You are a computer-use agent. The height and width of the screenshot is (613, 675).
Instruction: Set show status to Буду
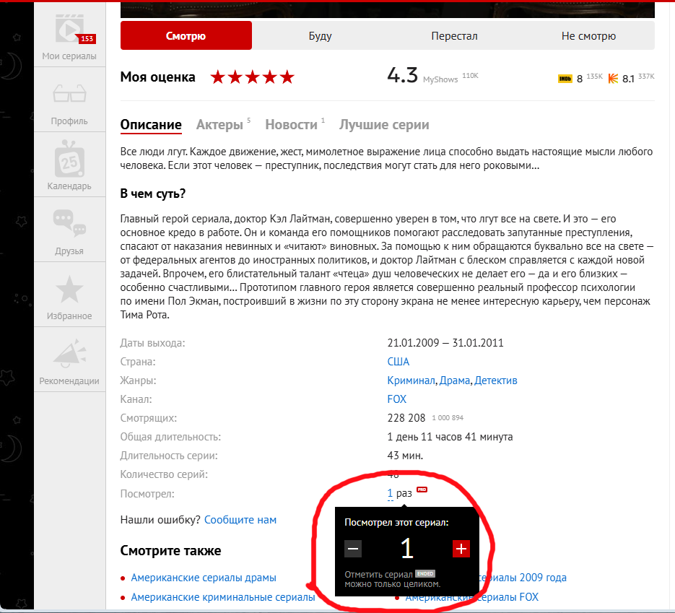(x=320, y=36)
